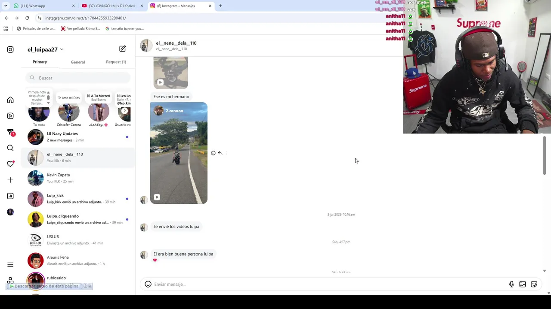Reply to the 2.canooo reel message

pos(220,153)
